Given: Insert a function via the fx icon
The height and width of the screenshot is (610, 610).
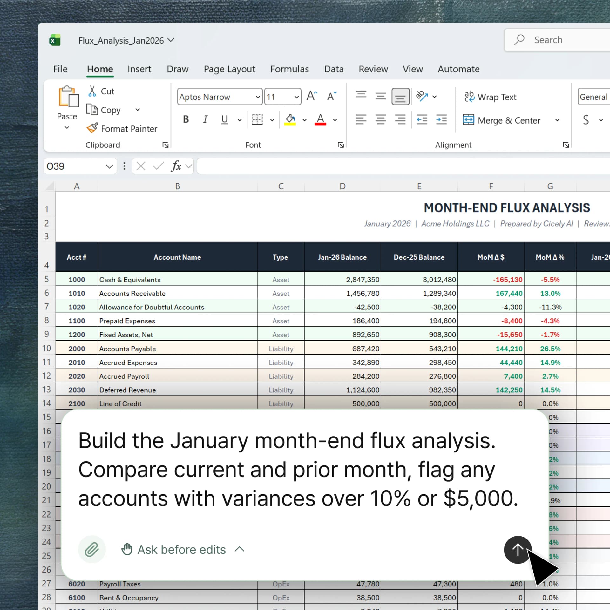Looking at the screenshot, I should click(x=177, y=166).
